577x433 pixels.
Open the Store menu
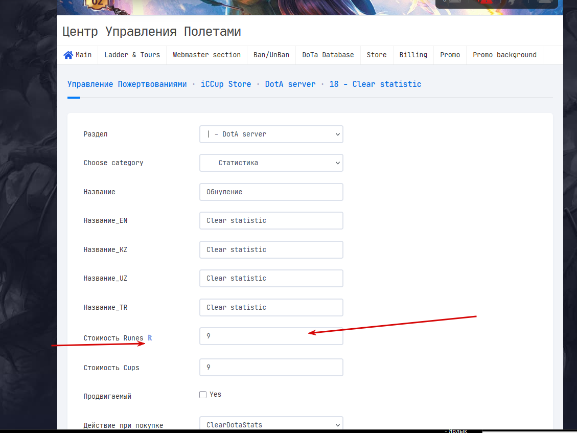pyautogui.click(x=377, y=55)
